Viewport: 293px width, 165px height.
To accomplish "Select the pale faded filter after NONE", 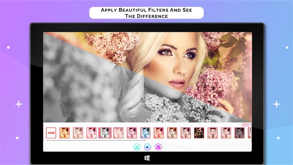I will point(78,133).
